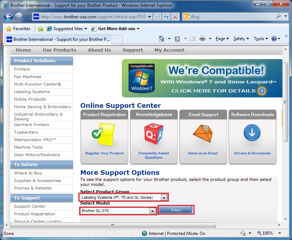Open the Fax Machines sidebar link

[x=28, y=77]
